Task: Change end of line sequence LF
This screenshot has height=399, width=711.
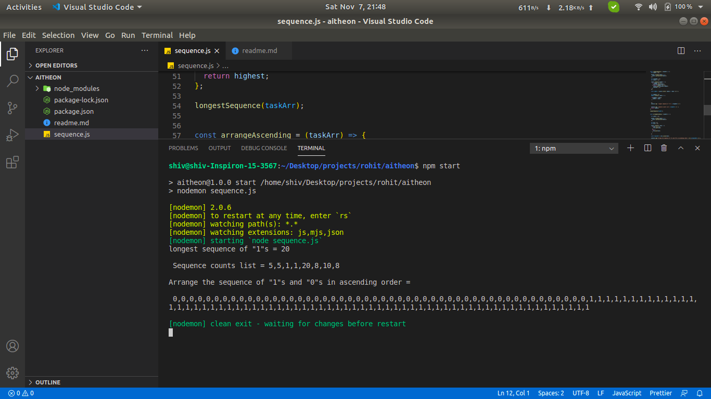Action: point(601,393)
